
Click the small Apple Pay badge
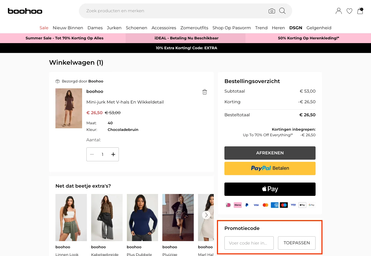click(x=302, y=205)
